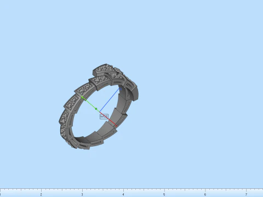Click the WCS origin label
Screen dimensions: 263x197
click(104, 117)
